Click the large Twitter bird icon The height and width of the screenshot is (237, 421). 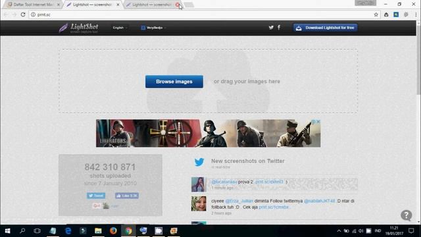[199, 162]
